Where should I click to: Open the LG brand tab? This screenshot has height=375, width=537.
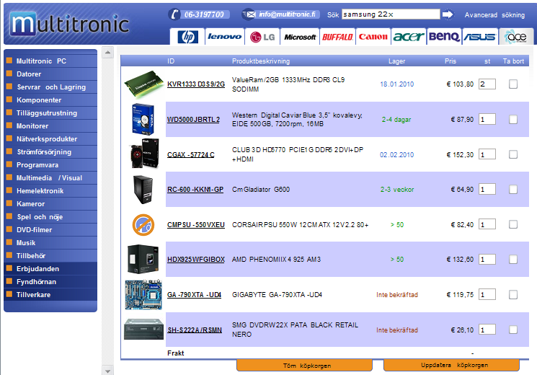tap(262, 37)
